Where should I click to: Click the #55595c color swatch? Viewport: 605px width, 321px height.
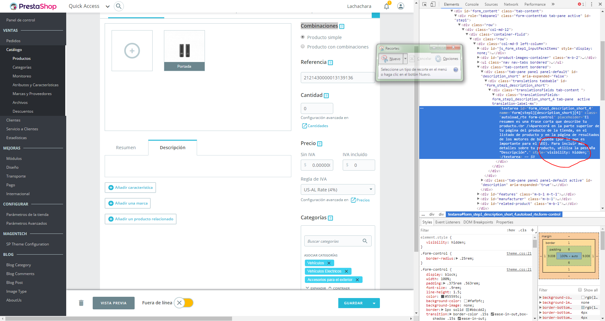(443, 296)
